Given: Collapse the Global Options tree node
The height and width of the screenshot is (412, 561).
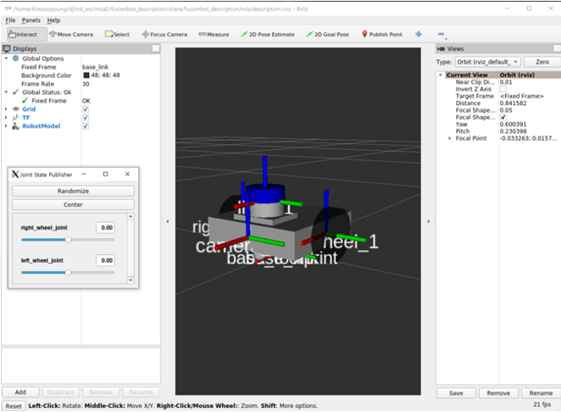Looking at the screenshot, I should click(x=6, y=58).
